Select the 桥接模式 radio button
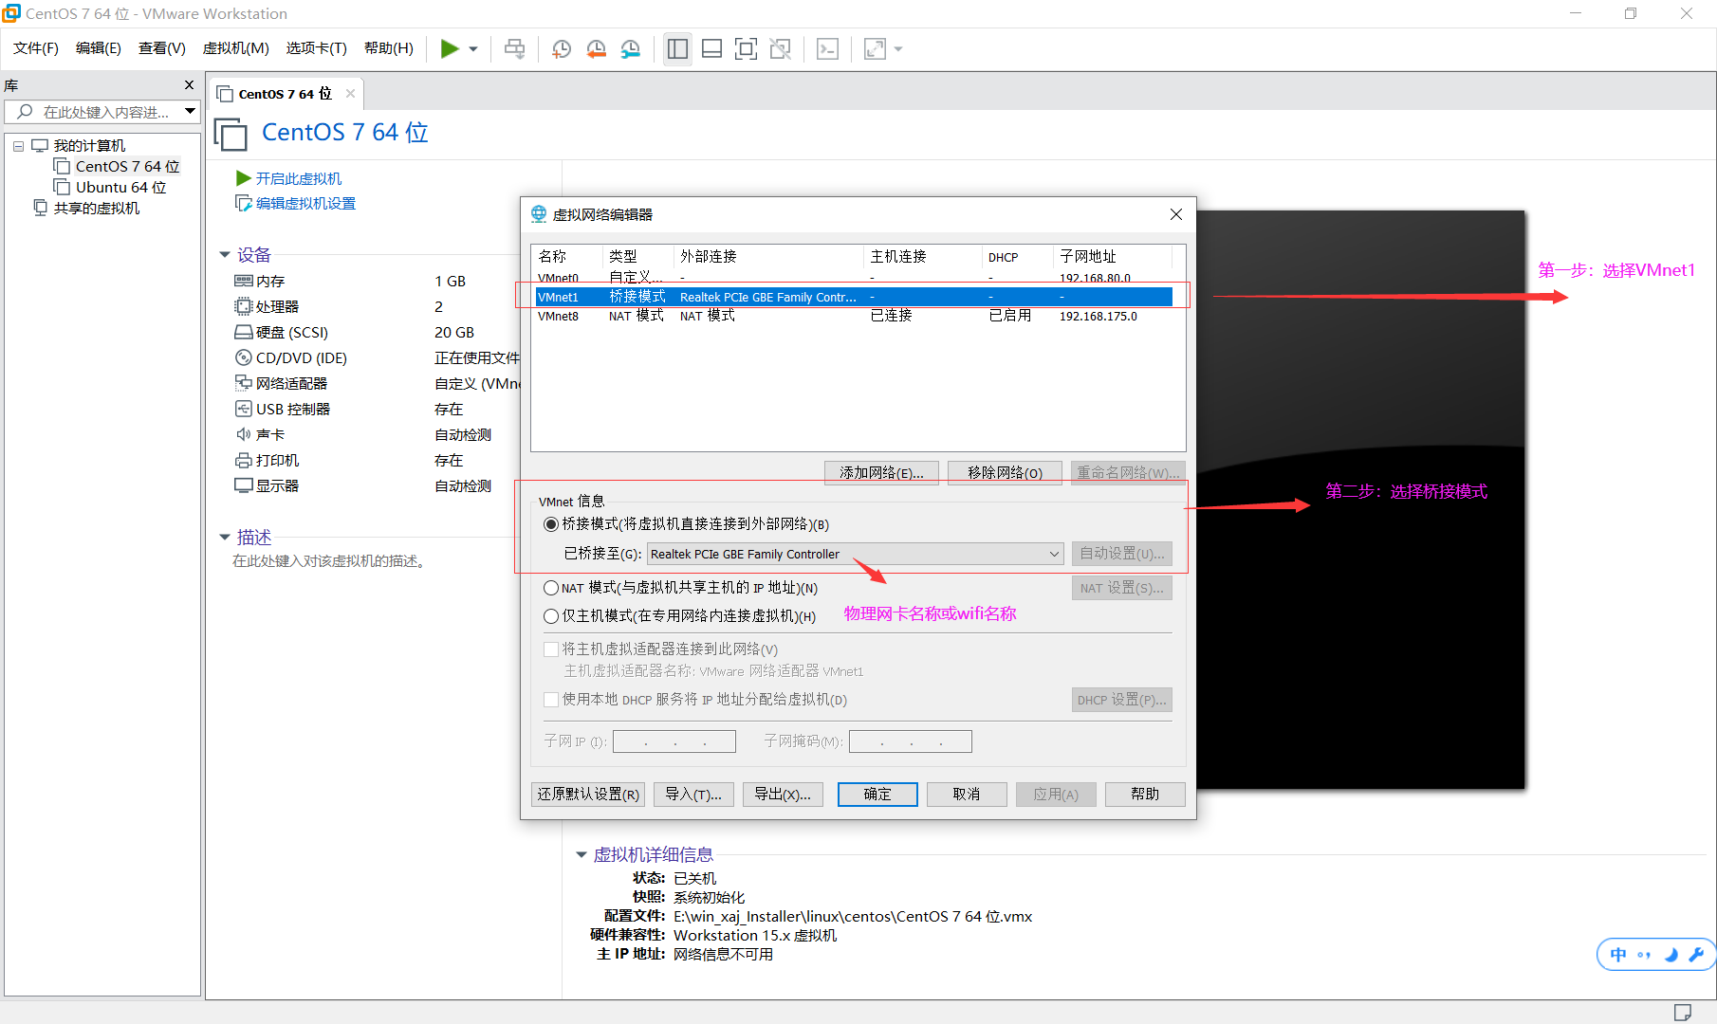The image size is (1717, 1024). click(x=551, y=524)
